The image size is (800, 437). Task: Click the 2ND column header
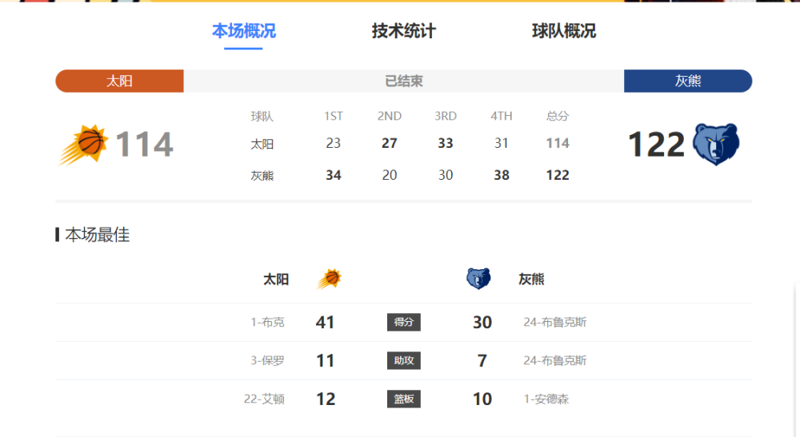pyautogui.click(x=390, y=116)
